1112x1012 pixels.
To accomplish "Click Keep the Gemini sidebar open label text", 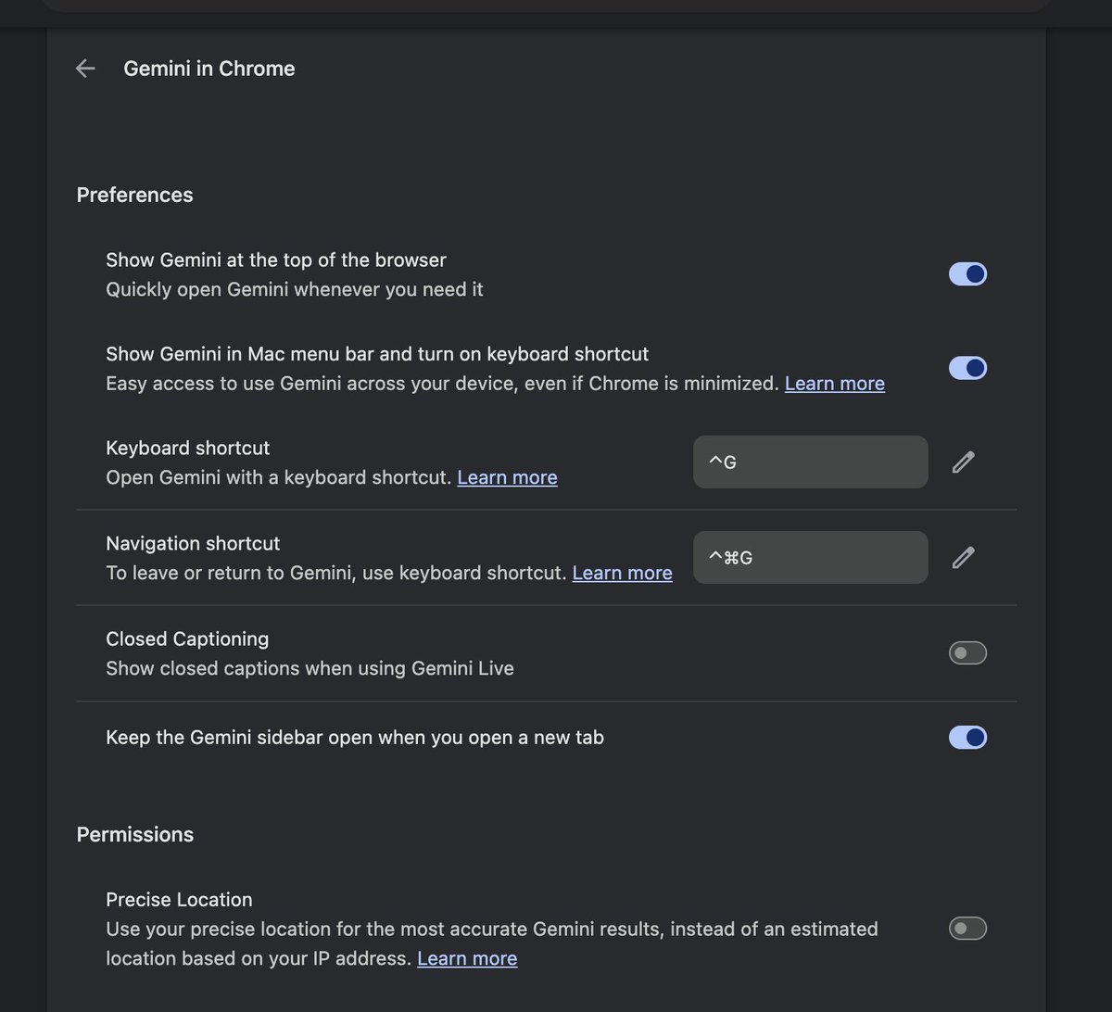I will point(355,738).
